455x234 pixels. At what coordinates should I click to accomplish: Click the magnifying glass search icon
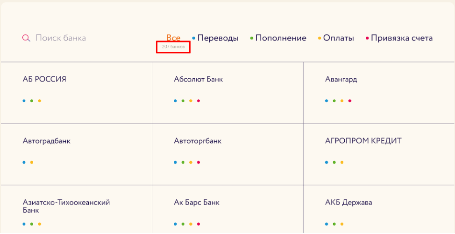[x=26, y=38]
